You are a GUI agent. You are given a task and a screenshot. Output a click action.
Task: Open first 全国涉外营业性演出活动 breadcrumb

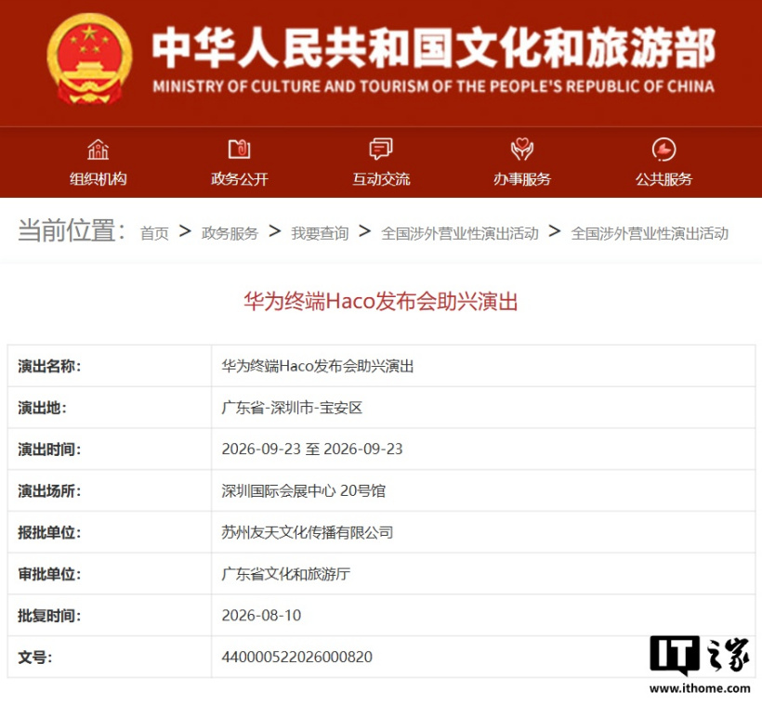[460, 233]
